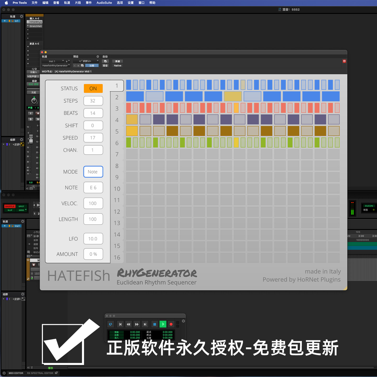Screen dimensions: 377x377
Task: Click the blue online sync icon in the transport
Action: pos(110,324)
